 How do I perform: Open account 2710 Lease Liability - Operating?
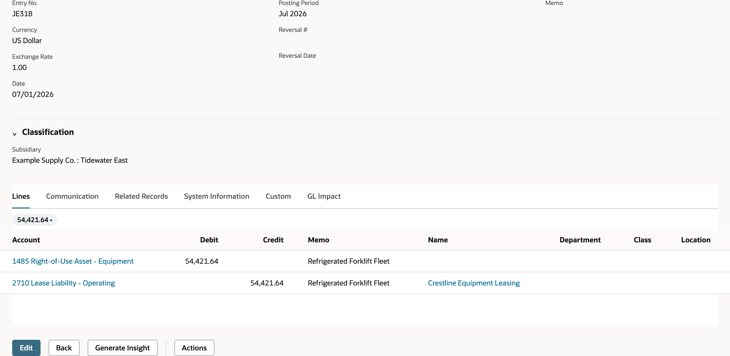(x=63, y=283)
